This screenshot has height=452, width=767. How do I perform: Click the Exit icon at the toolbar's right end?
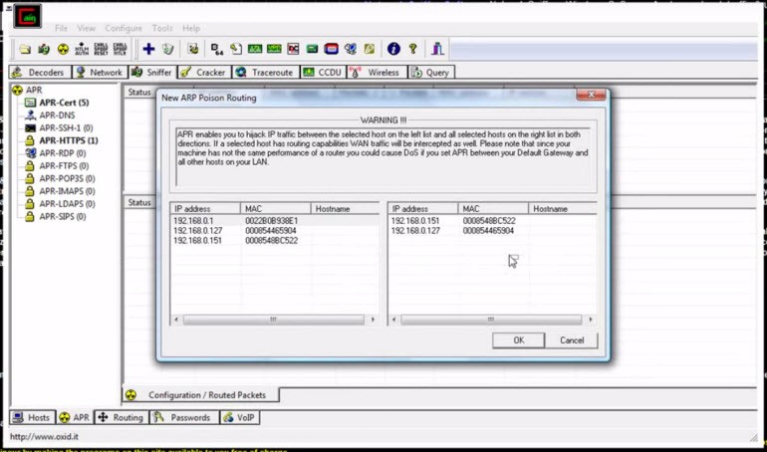[x=437, y=49]
